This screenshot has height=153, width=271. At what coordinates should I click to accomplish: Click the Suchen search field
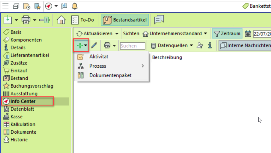(x=133, y=46)
